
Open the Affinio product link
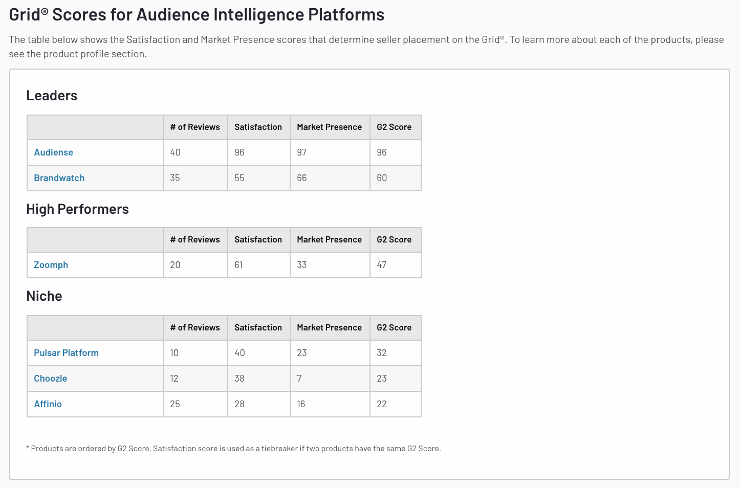48,404
